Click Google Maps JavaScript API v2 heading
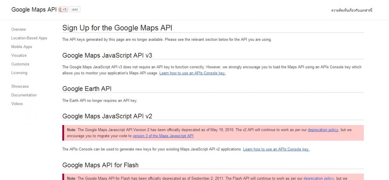The height and width of the screenshot is (180, 389). 107,116
